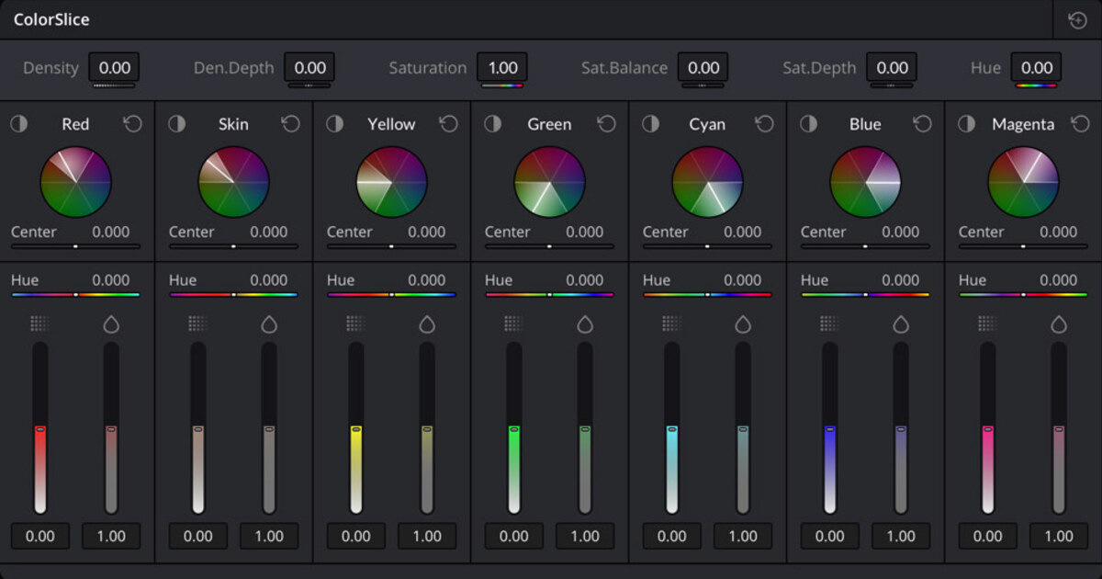Click the Red density vertical slider handle
Viewport: 1102px width, 579px height.
coord(39,428)
